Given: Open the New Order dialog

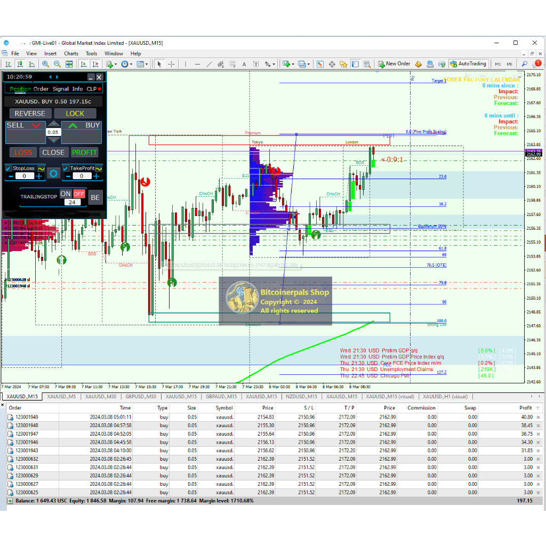Looking at the screenshot, I should pyautogui.click(x=394, y=64).
